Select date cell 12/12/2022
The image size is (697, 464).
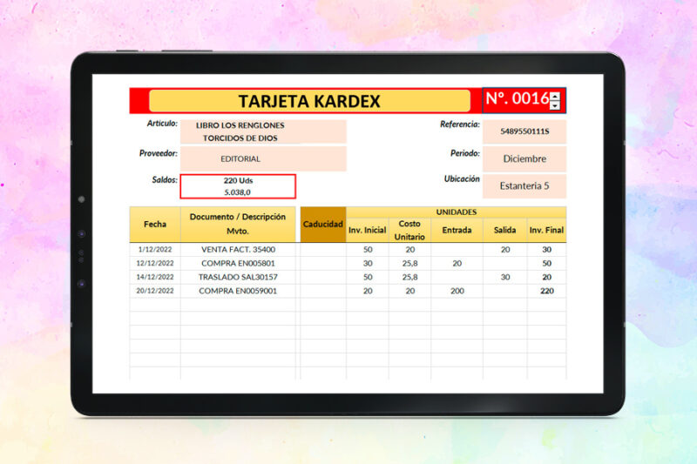155,263
